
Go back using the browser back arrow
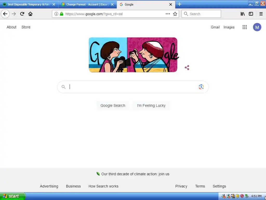(5, 14)
